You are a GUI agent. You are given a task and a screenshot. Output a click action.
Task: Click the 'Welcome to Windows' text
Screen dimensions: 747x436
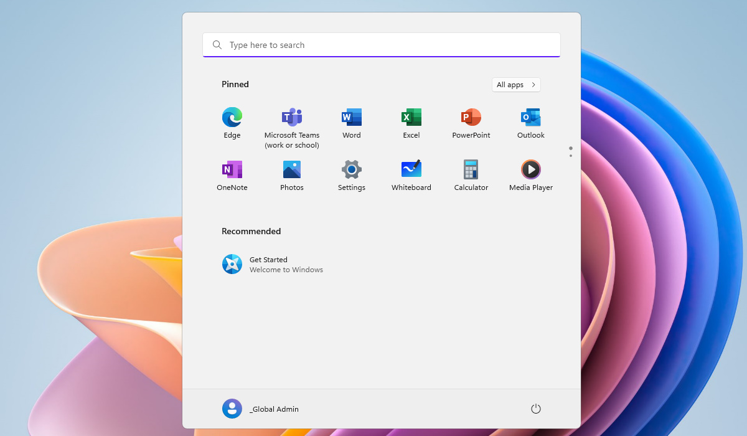click(x=286, y=270)
